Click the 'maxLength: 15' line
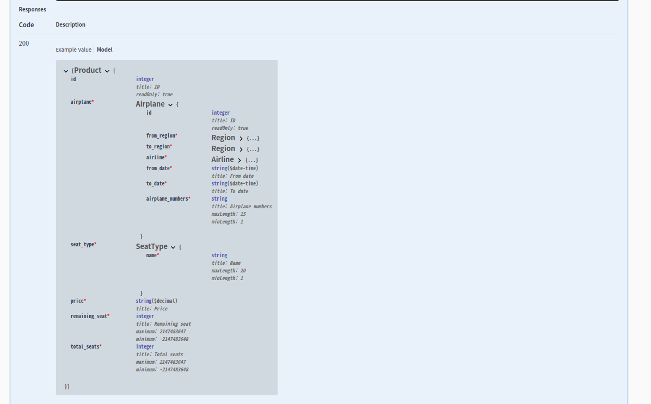The width and height of the screenshot is (651, 404). [229, 214]
